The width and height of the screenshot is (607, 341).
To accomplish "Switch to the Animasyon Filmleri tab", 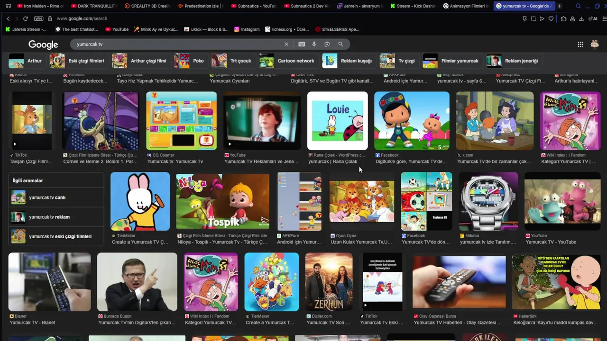I will pos(466,6).
